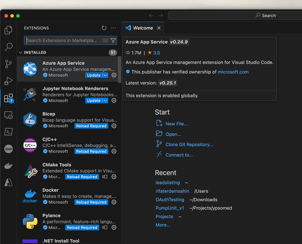Click the Open... link

point(173,134)
